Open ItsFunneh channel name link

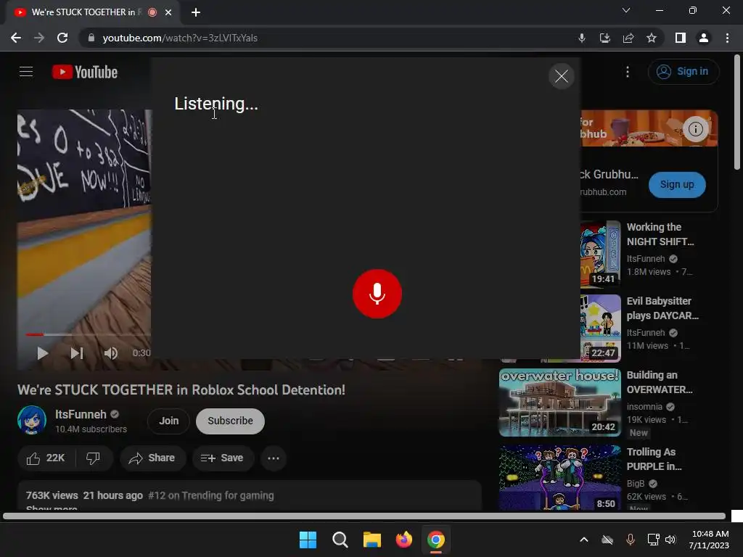(81, 414)
